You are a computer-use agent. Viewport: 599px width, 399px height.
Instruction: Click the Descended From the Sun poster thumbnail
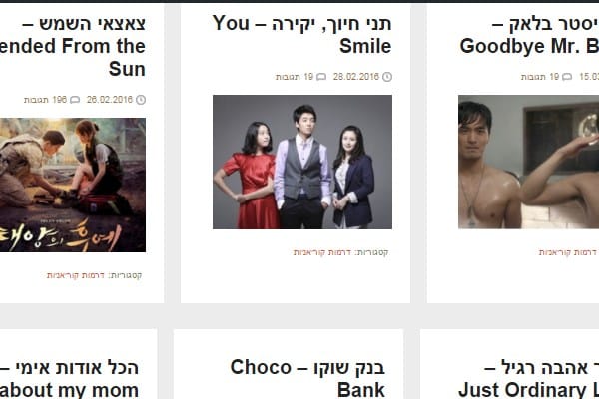coord(73,185)
